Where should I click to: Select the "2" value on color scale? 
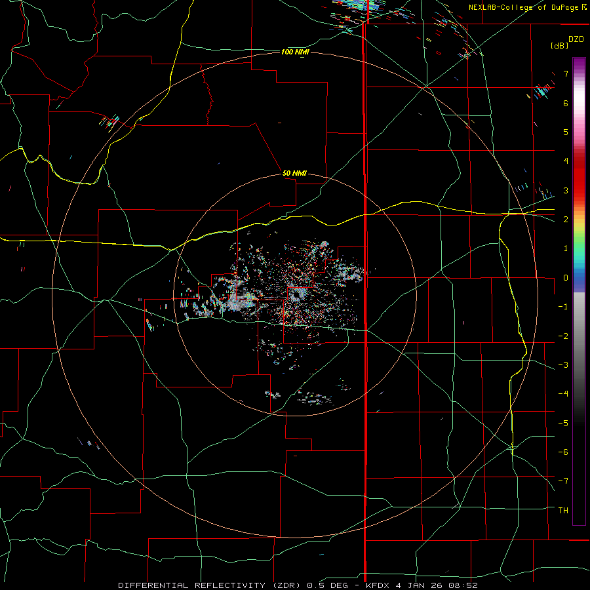tap(566, 220)
